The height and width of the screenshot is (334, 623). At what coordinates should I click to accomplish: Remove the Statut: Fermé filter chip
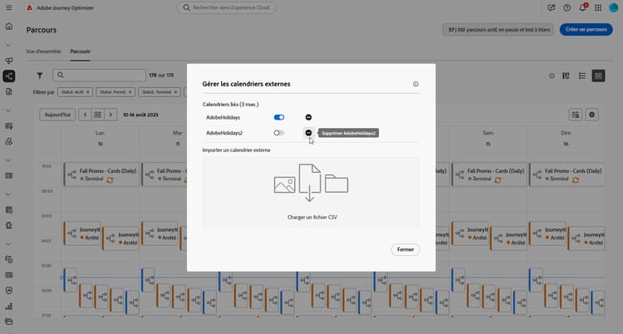pos(130,92)
